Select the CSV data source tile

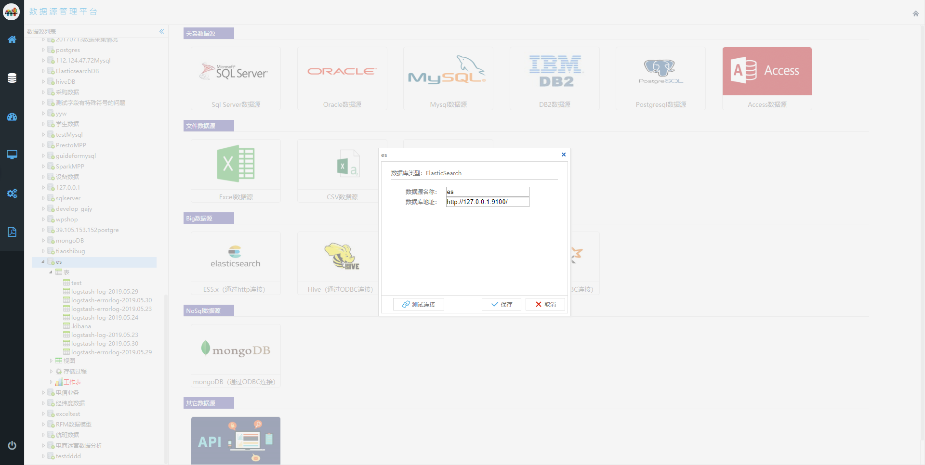coord(338,171)
